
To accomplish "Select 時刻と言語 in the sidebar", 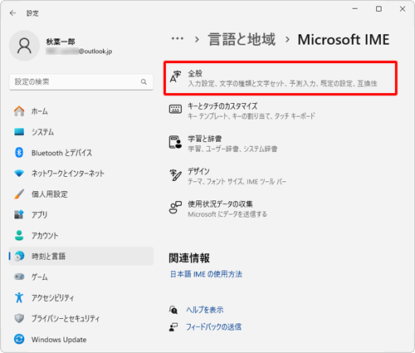I will click(81, 256).
